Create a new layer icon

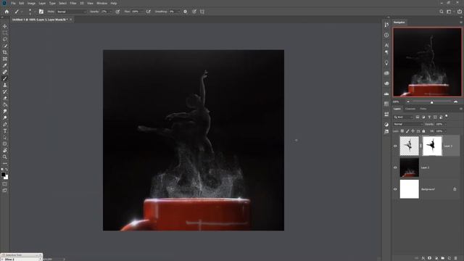(449, 258)
